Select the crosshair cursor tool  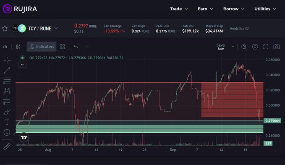tap(7, 60)
